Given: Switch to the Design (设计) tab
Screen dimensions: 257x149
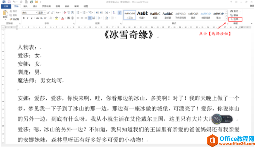Looking at the screenshot, I should pyautogui.click(x=35, y=6).
